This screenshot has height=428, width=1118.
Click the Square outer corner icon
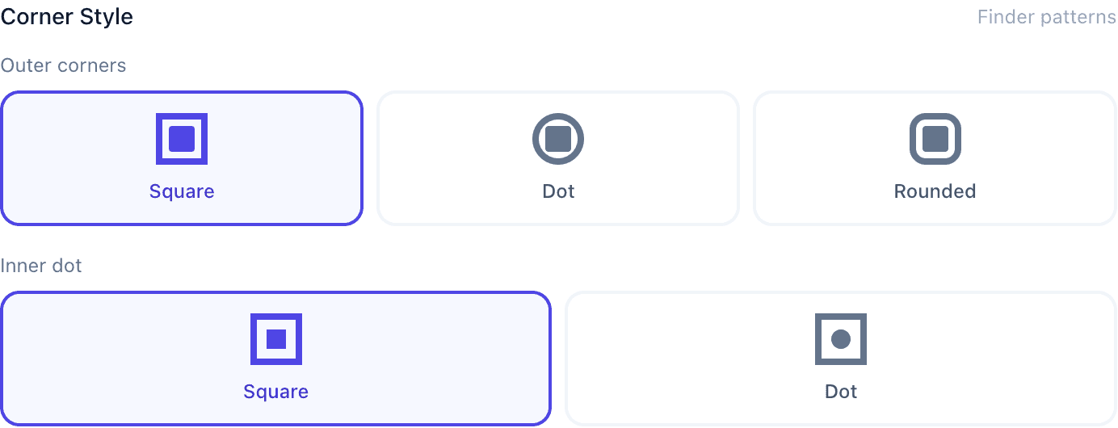[x=182, y=139]
